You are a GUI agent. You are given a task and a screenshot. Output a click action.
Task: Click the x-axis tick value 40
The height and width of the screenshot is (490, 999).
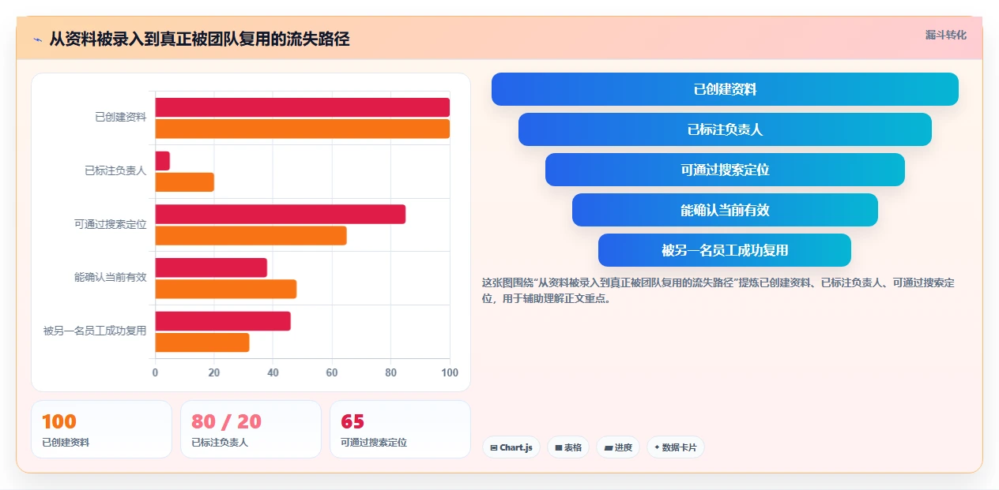coord(273,372)
